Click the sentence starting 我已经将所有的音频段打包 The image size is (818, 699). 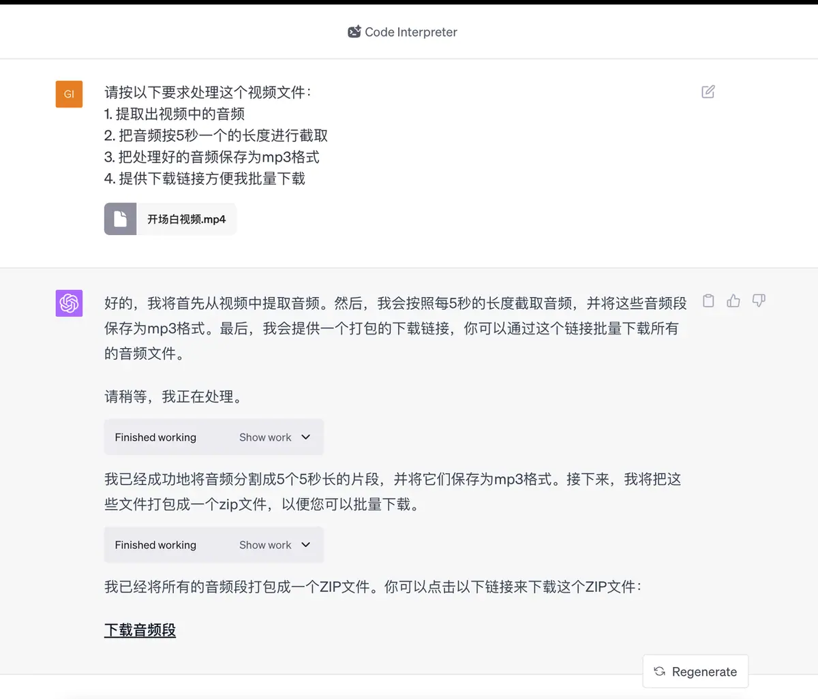[373, 587]
